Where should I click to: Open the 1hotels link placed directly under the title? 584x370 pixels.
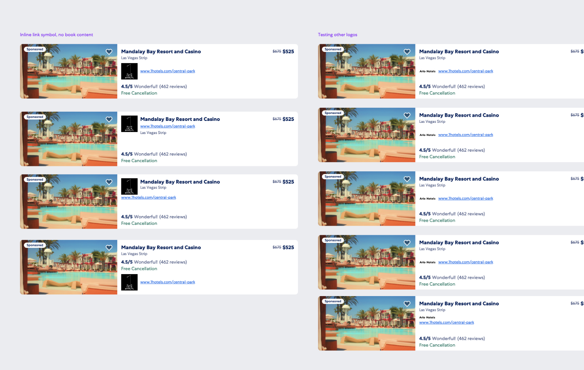coord(168,126)
